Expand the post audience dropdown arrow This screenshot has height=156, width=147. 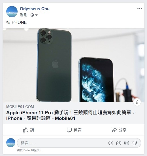pos(36,15)
